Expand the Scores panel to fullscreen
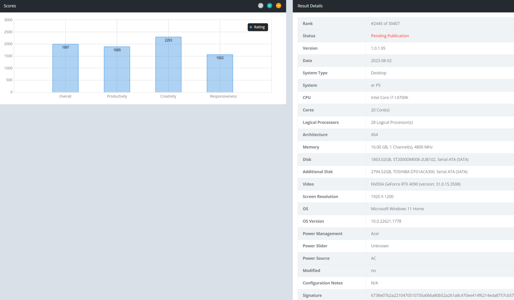The width and height of the screenshot is (514, 300). click(261, 6)
